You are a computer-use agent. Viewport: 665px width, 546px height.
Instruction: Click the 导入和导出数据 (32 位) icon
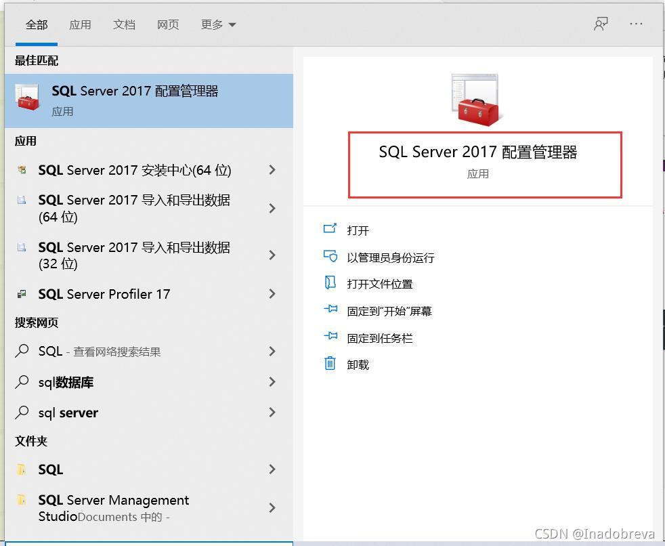(x=22, y=247)
